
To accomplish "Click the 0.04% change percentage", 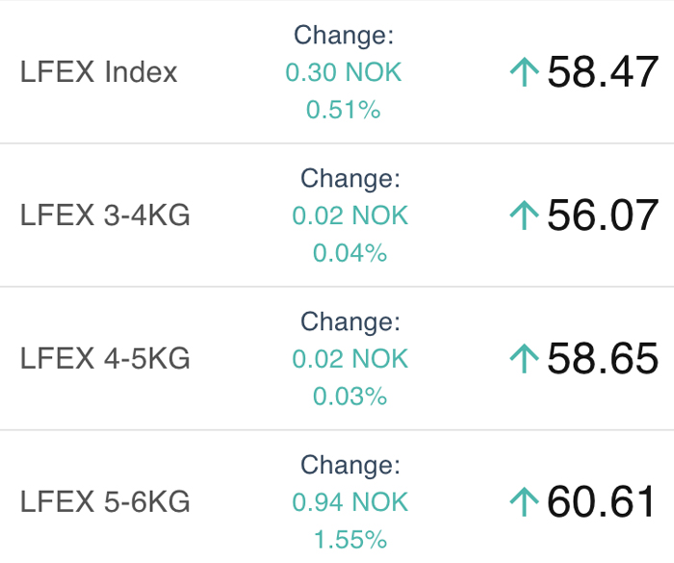I will [350, 253].
